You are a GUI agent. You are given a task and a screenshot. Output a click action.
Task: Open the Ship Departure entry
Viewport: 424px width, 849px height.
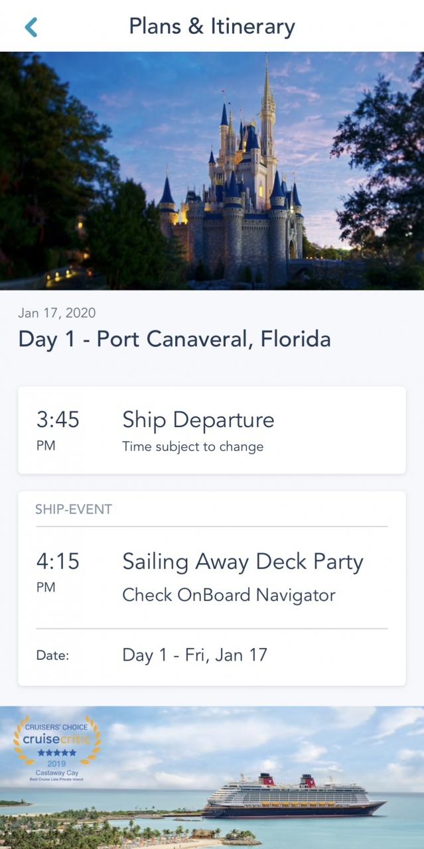pos(198,420)
